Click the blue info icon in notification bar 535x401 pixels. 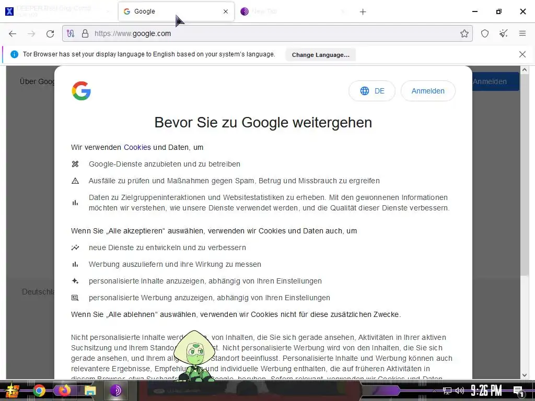[14, 54]
